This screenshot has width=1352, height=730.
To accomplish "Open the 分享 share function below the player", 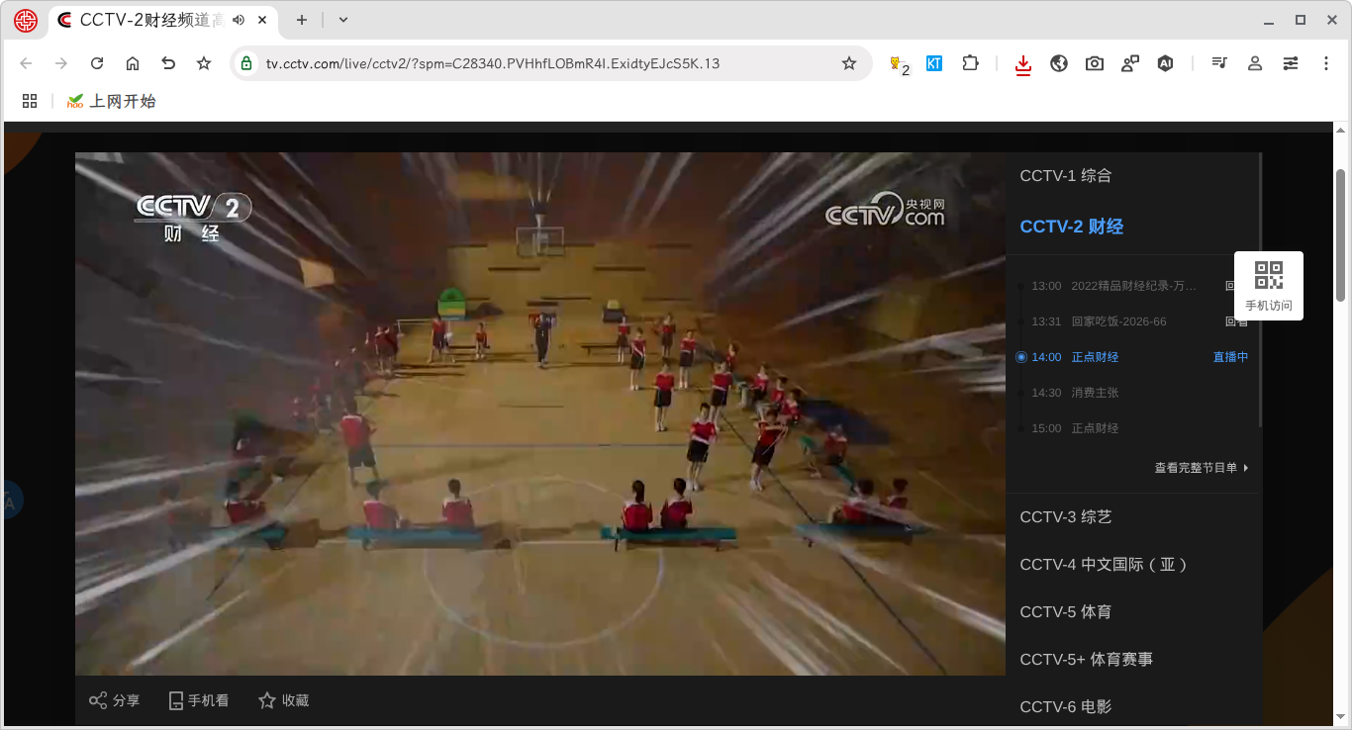I will point(114,700).
